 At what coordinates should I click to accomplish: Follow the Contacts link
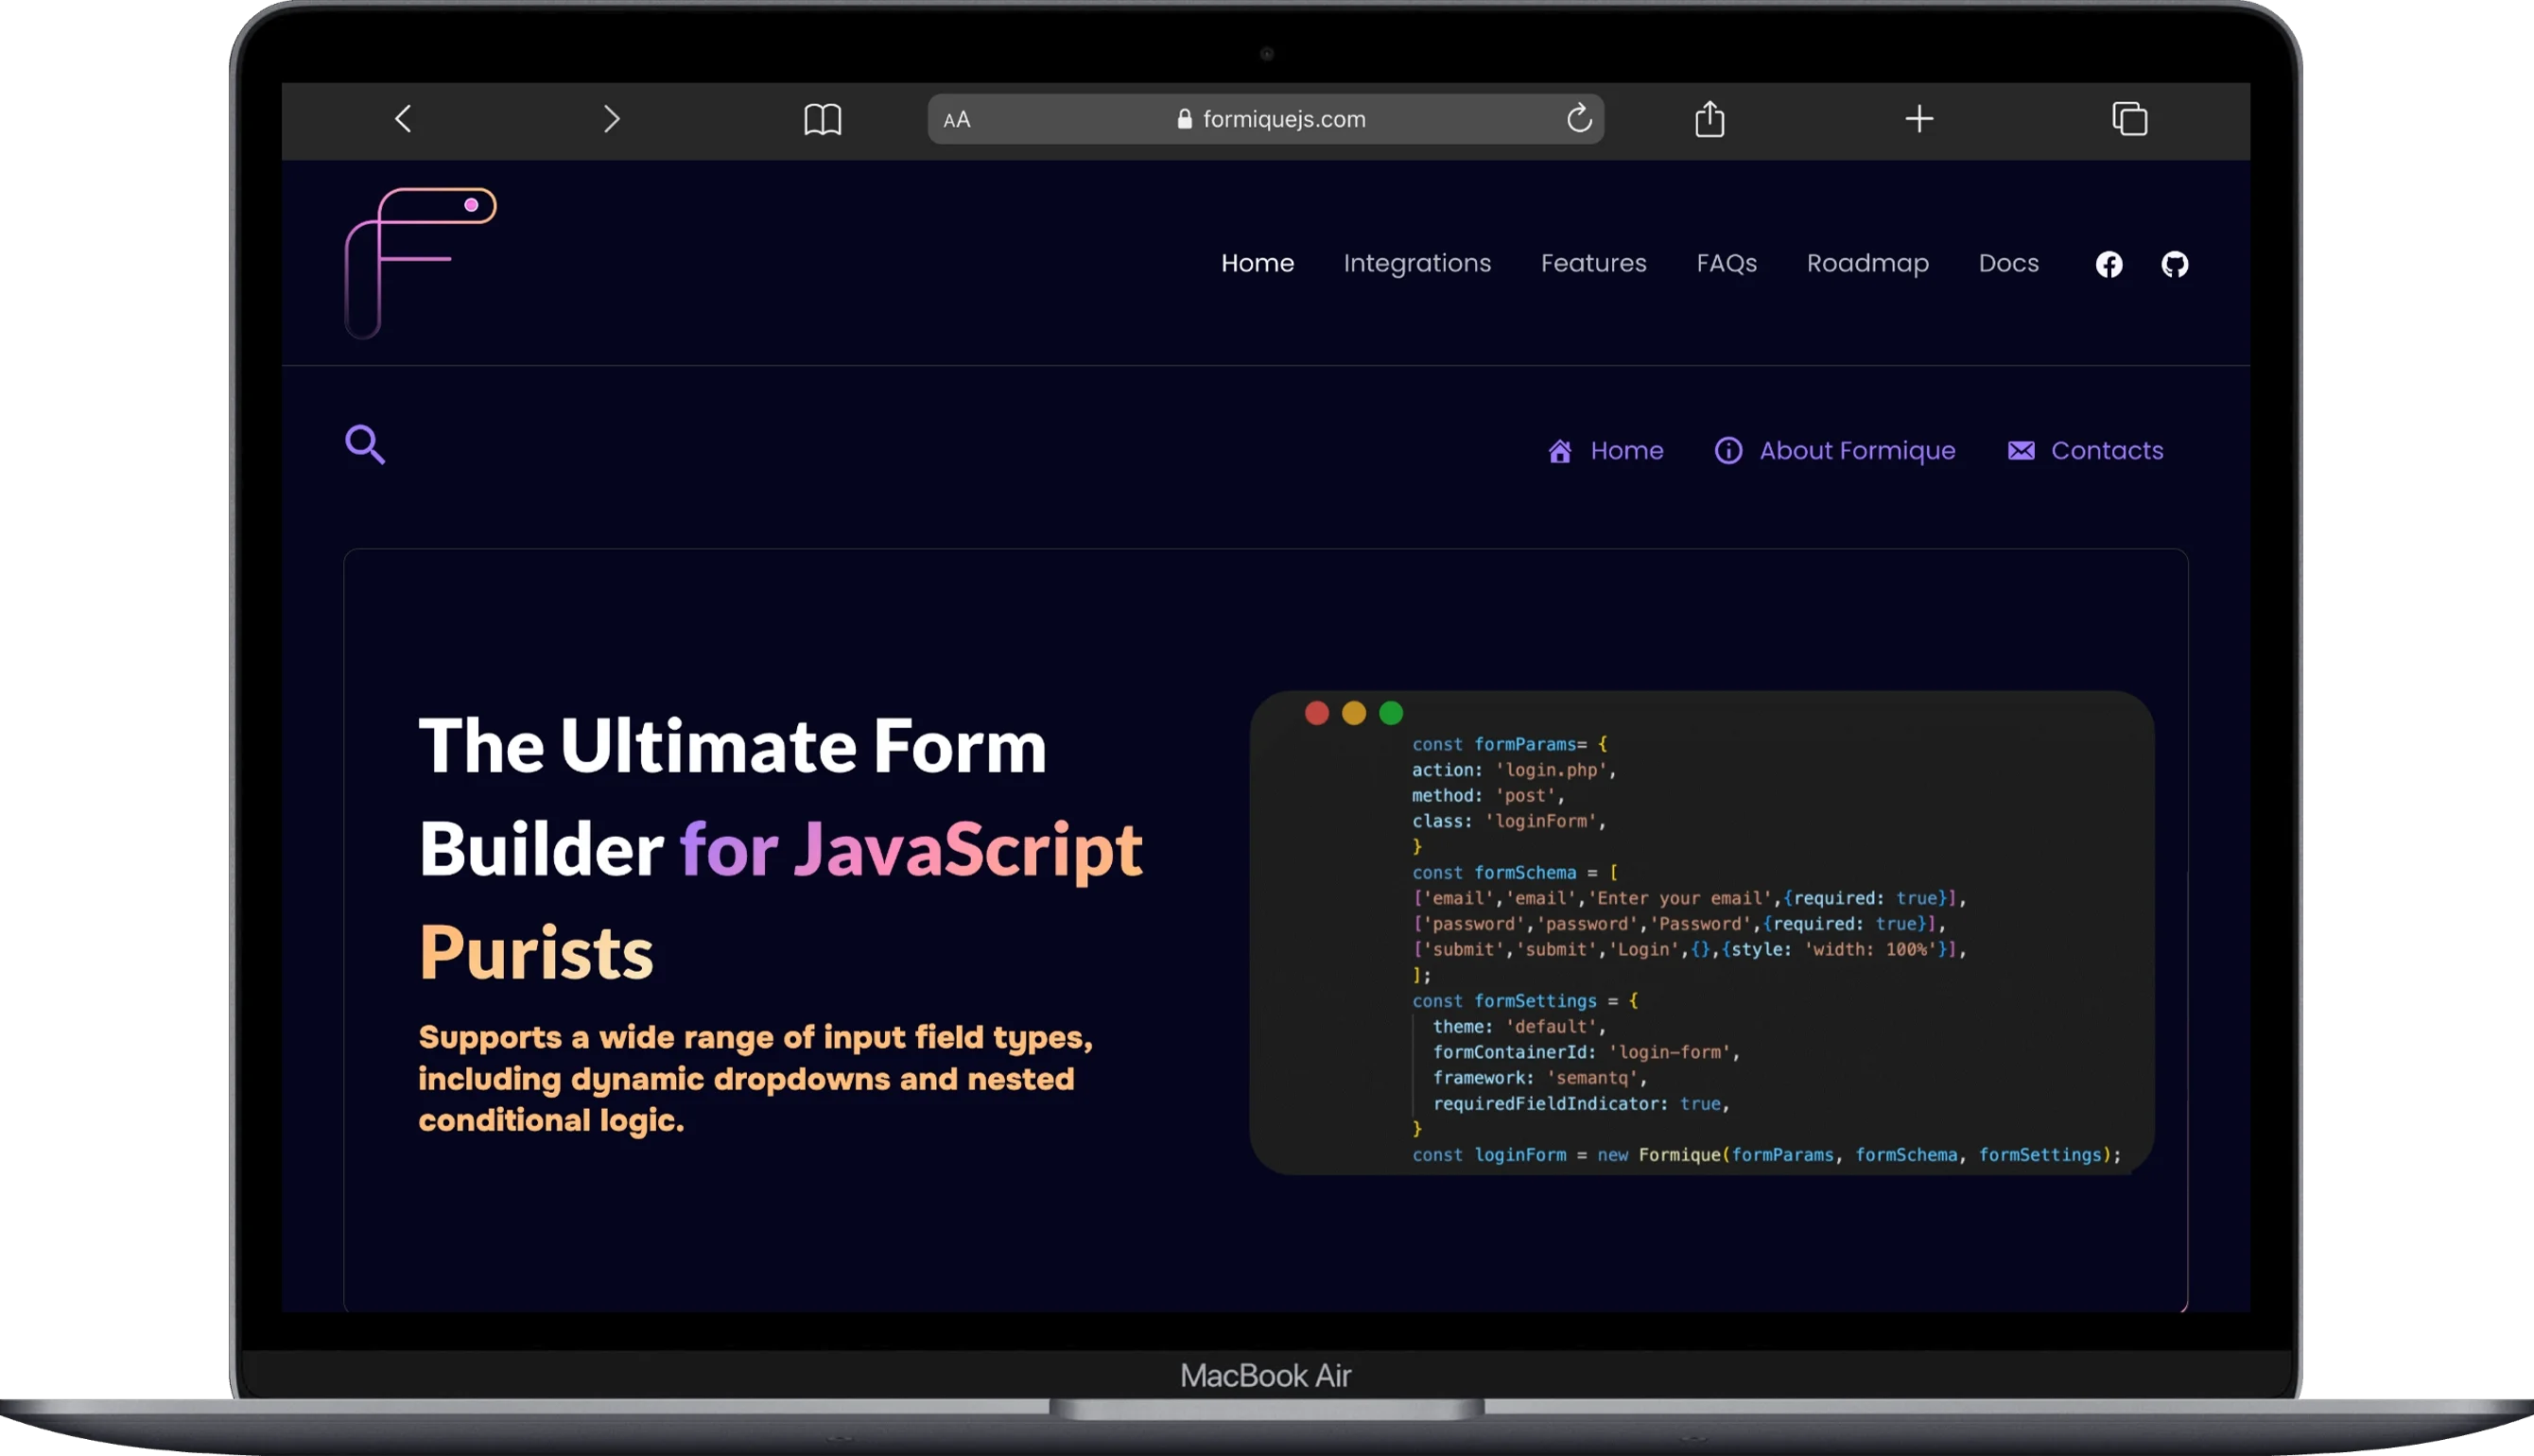[2107, 451]
